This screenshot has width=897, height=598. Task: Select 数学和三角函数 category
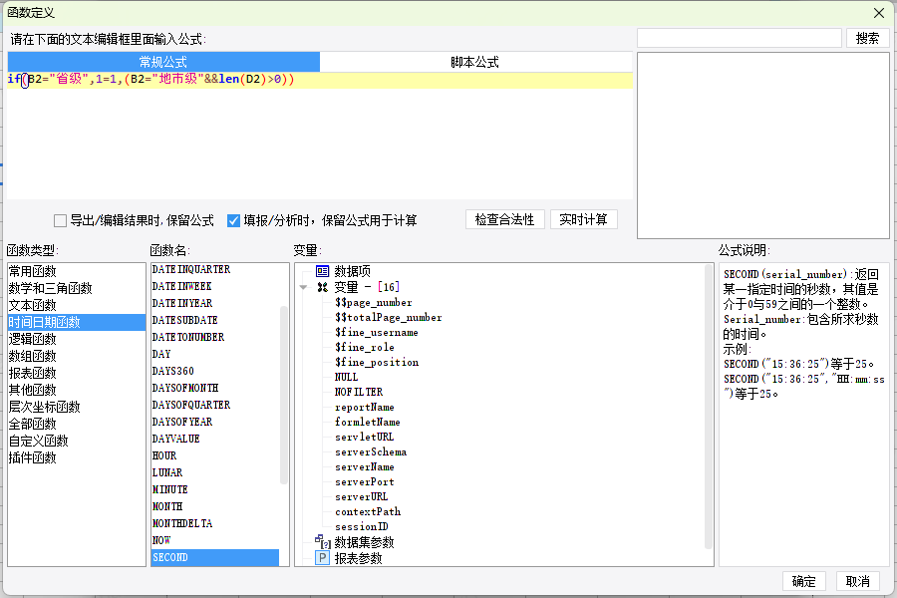pyautogui.click(x=76, y=288)
